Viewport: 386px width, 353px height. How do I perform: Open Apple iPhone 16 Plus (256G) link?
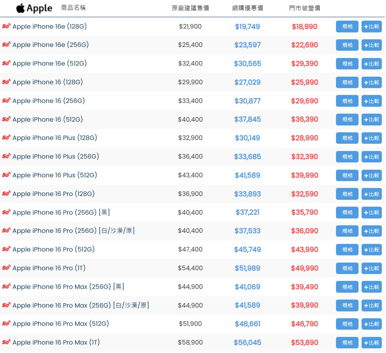[56, 156]
